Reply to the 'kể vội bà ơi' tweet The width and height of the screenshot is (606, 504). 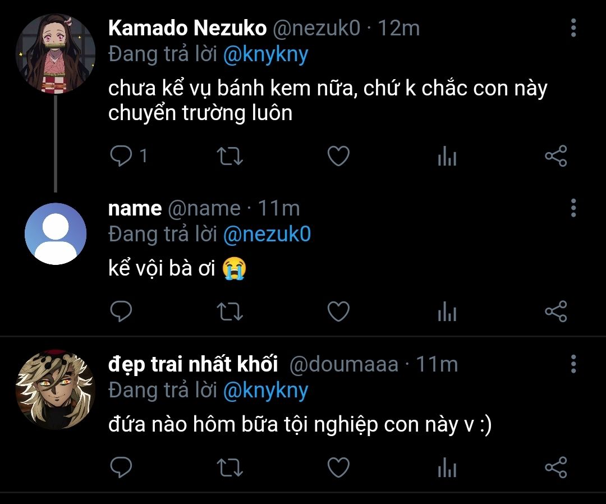point(120,311)
